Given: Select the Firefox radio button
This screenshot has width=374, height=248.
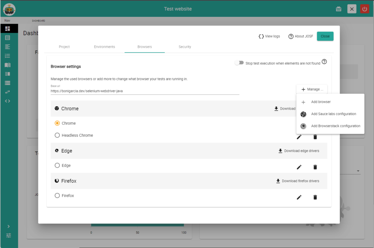Looking at the screenshot, I should click(x=57, y=196).
